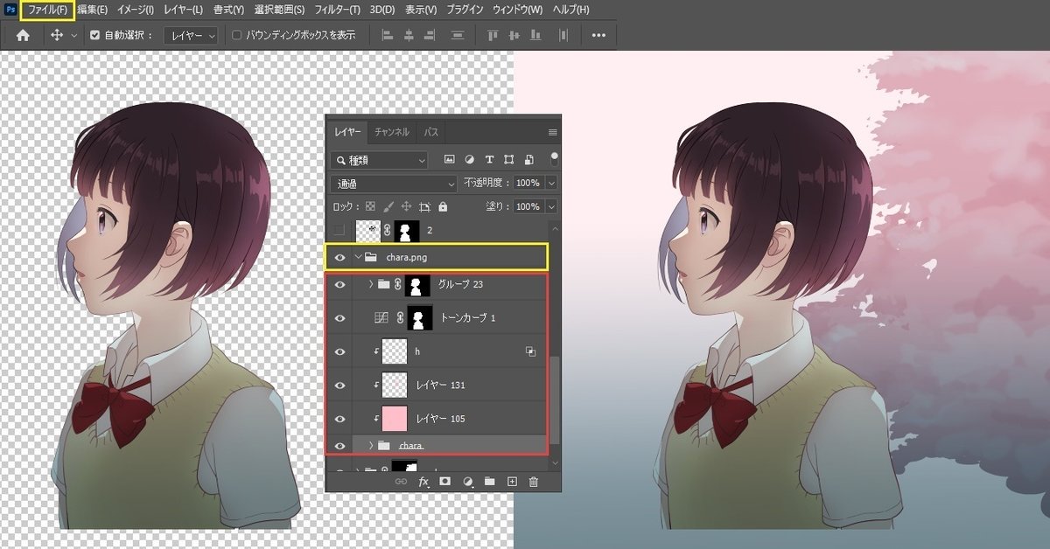Open the 編集(E) menu

point(93,10)
